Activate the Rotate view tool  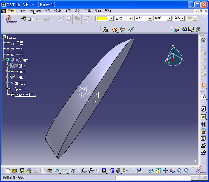click(173, 170)
